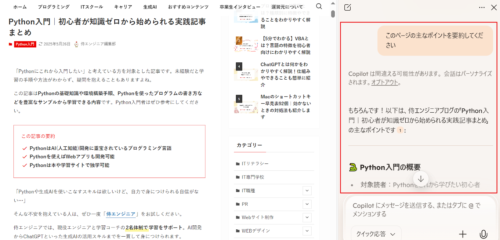Click the citation reference 1 badge
The width and height of the screenshot is (500, 240).
[400, 130]
